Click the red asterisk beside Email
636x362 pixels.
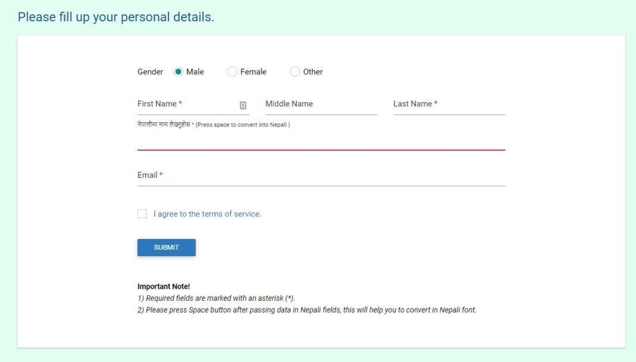click(x=160, y=173)
